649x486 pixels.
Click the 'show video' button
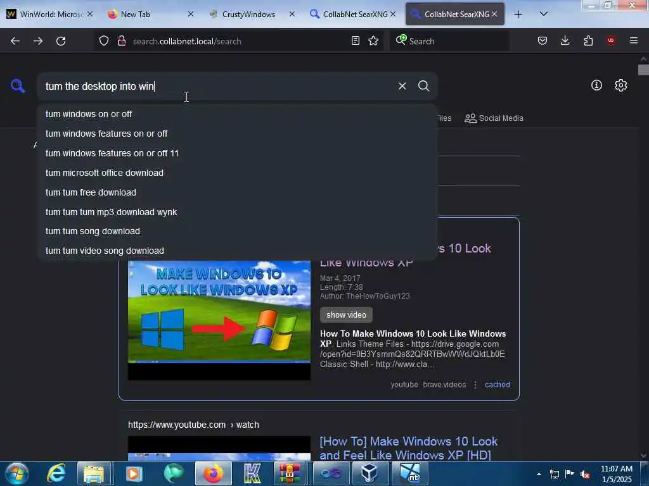pos(346,315)
